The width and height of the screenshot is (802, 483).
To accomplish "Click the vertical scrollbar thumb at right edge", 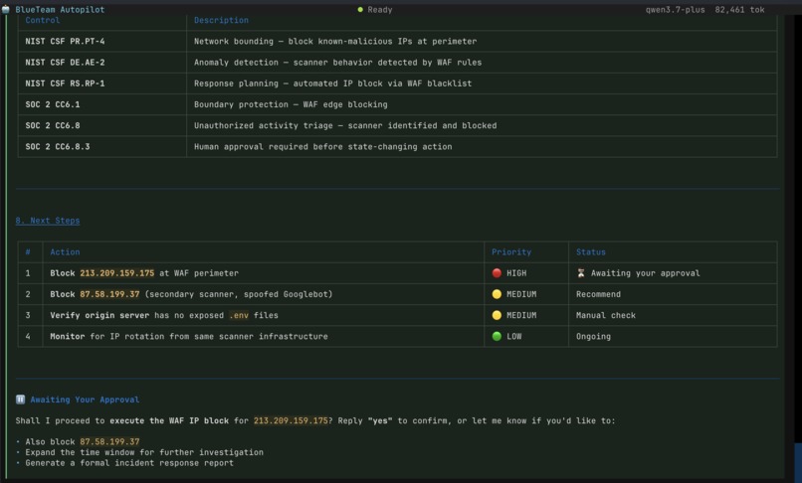I will 798,462.
